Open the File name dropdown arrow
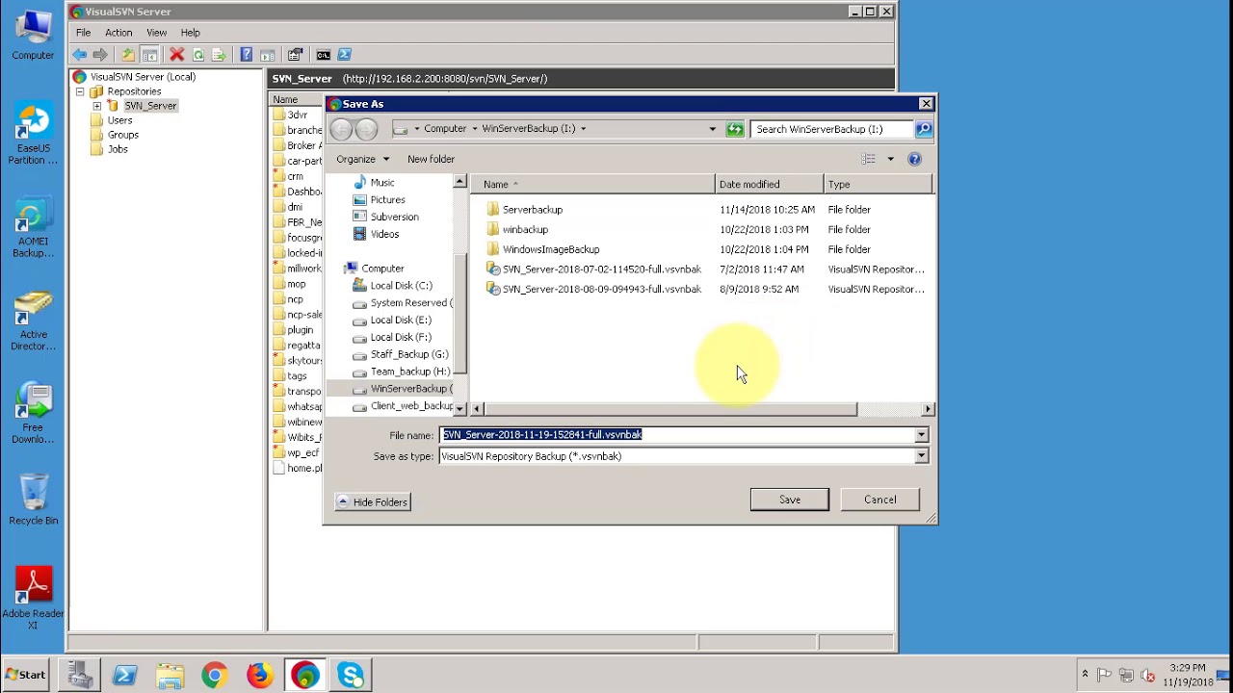Viewport: 1233px width, 693px height. point(921,435)
